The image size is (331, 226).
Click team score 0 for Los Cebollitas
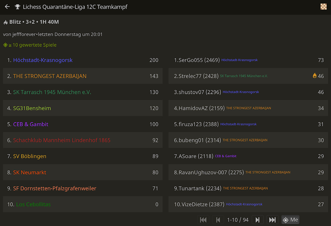pyautogui.click(x=157, y=204)
